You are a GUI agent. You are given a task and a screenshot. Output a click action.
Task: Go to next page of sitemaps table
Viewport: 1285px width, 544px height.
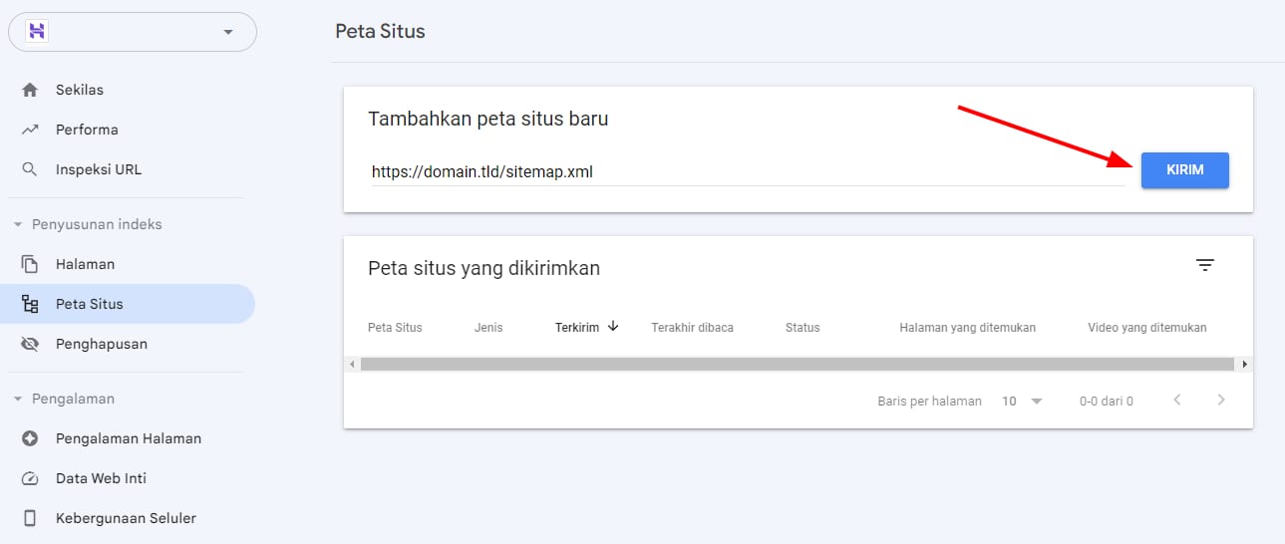click(1221, 401)
